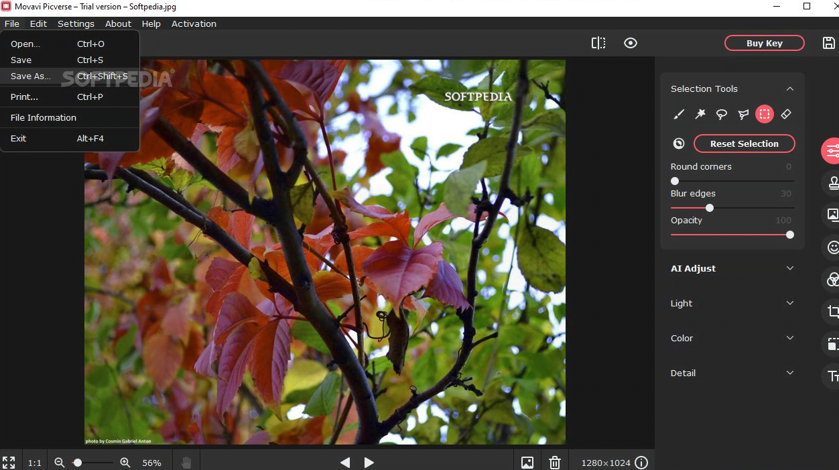Toggle the original image preview eye
Viewport: 839px width, 470px height.
(630, 42)
